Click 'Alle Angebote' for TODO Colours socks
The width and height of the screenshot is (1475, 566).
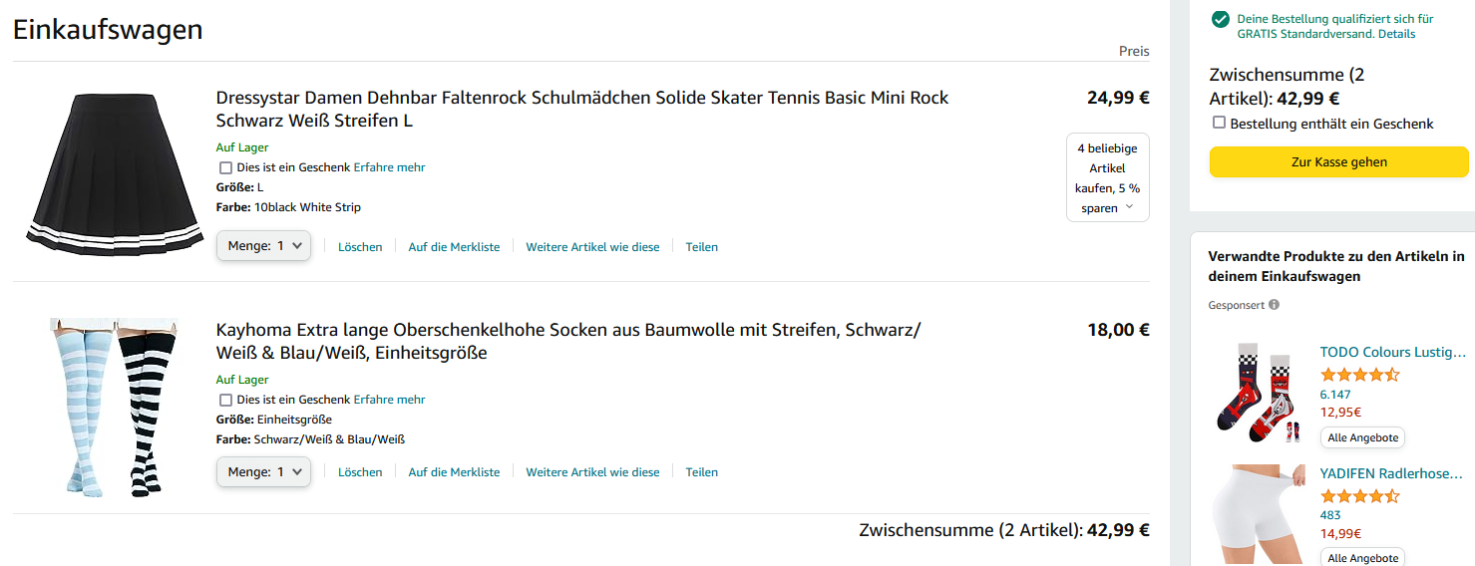pos(1363,437)
